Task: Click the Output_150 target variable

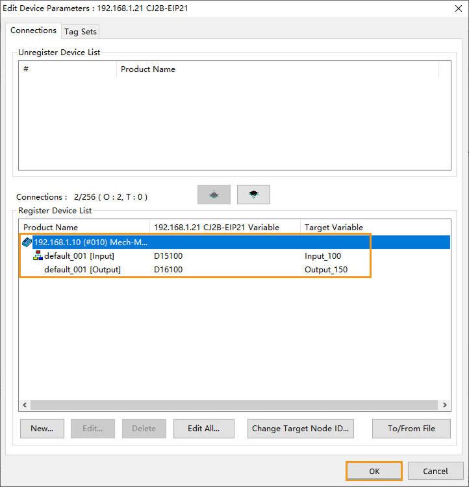Action: 326,270
